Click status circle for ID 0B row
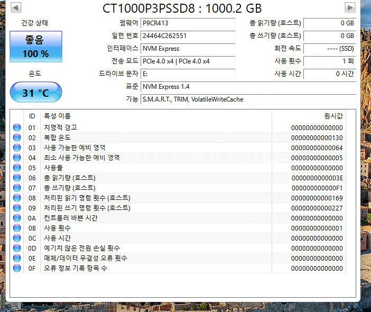This screenshot has width=371, height=312. tap(17, 228)
